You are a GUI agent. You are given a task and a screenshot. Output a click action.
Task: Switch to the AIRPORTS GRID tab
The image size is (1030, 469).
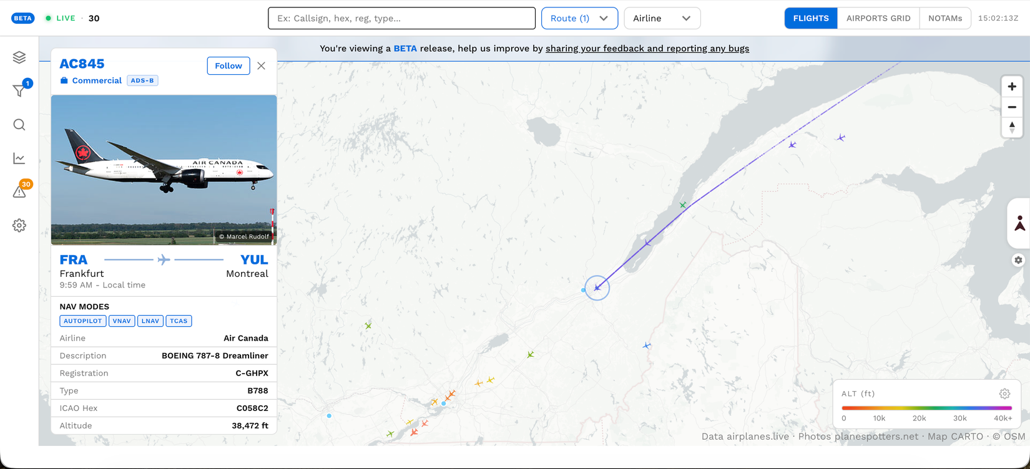[878, 18]
